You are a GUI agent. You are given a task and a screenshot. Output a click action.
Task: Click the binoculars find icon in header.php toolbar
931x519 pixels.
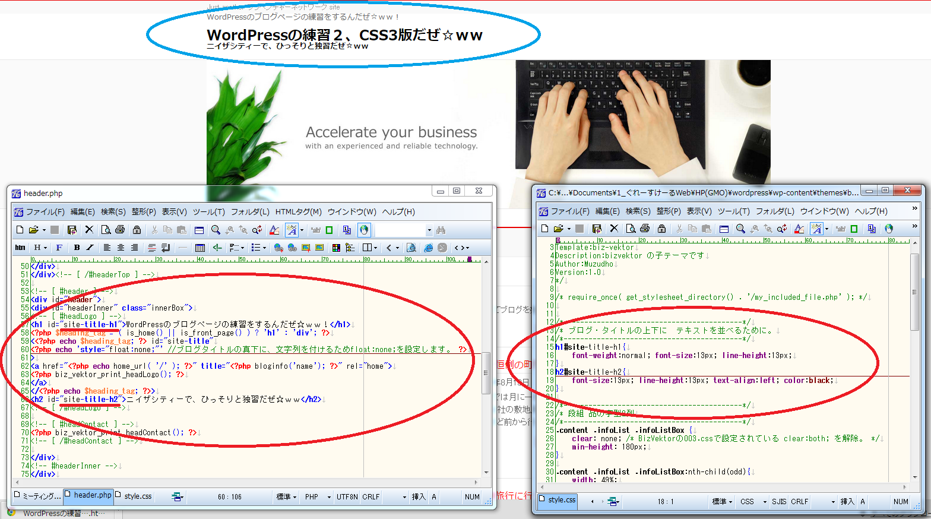[x=441, y=230]
